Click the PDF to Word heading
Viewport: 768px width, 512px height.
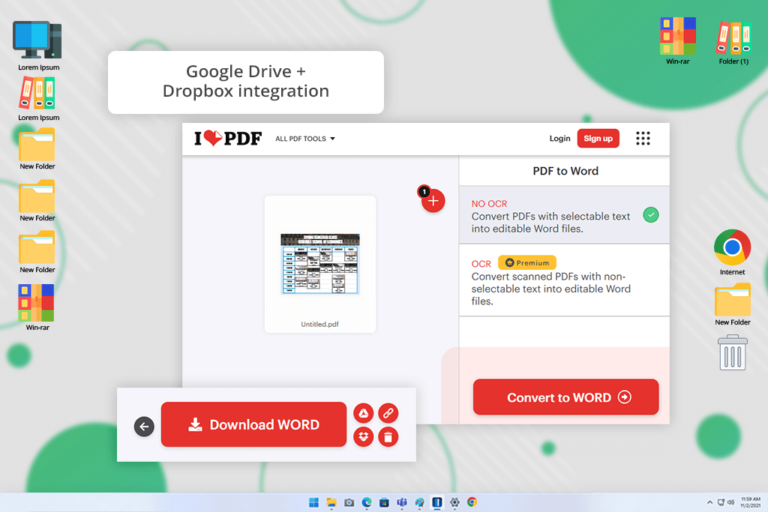(565, 171)
